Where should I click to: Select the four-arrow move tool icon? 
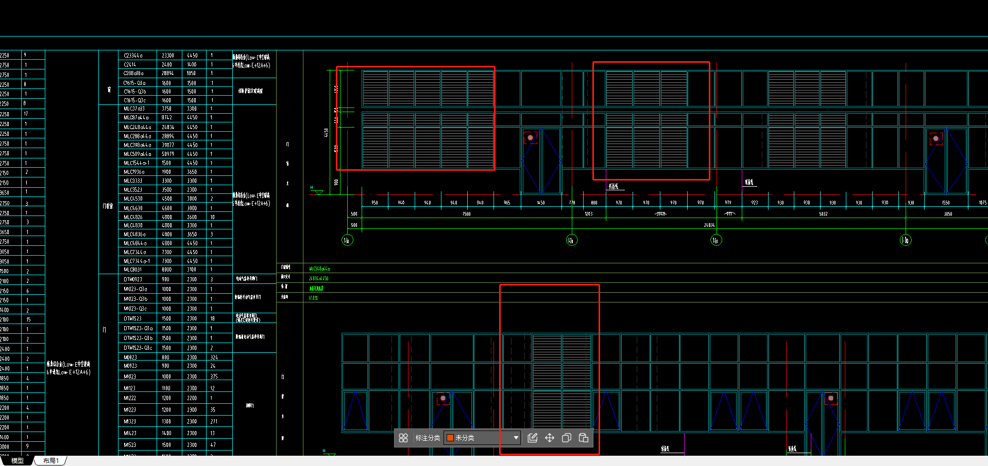tap(550, 438)
